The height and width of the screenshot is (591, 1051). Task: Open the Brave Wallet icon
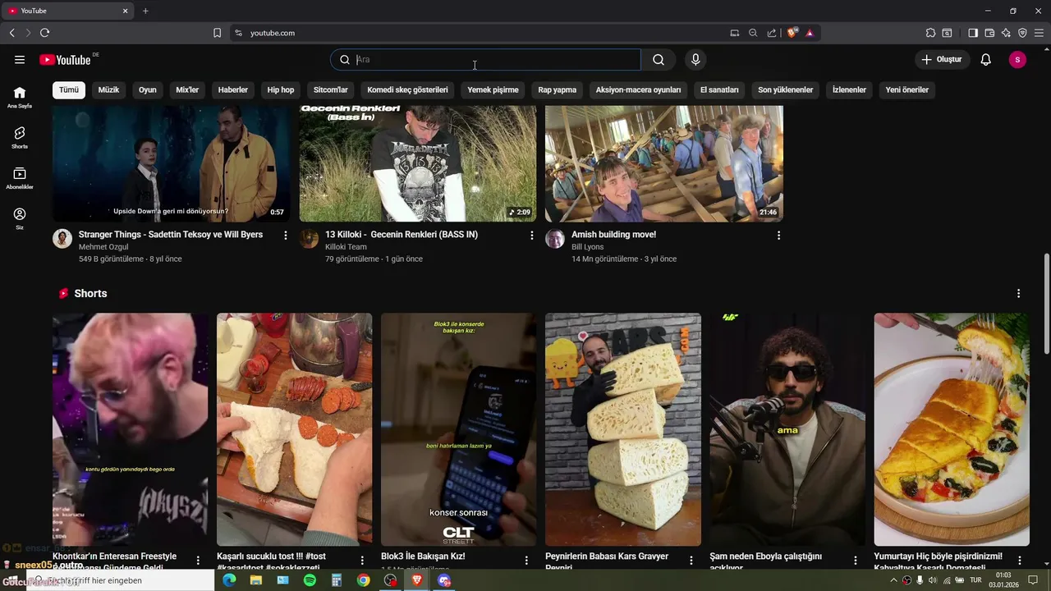(x=989, y=33)
